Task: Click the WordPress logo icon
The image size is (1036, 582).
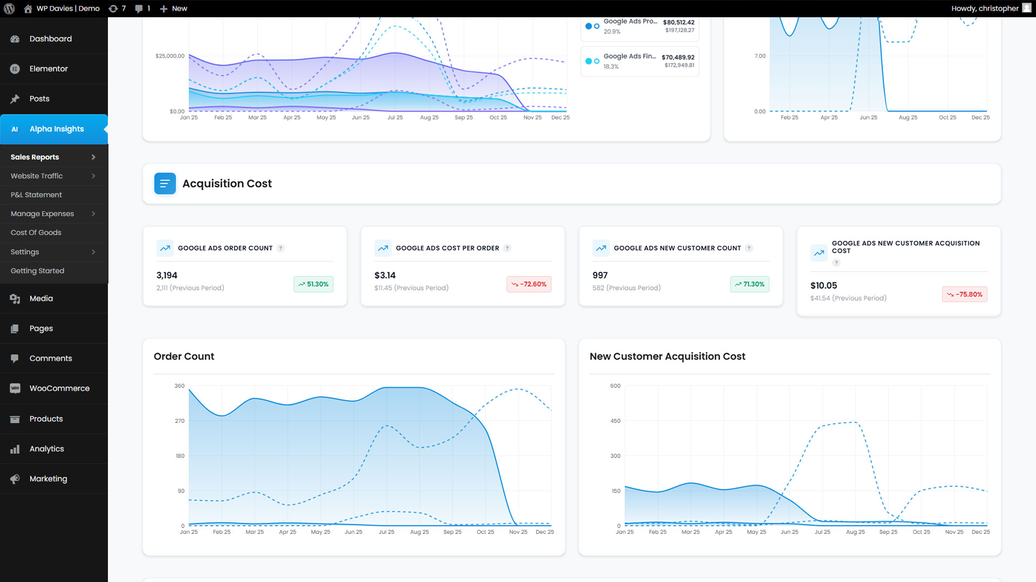Action: [9, 9]
